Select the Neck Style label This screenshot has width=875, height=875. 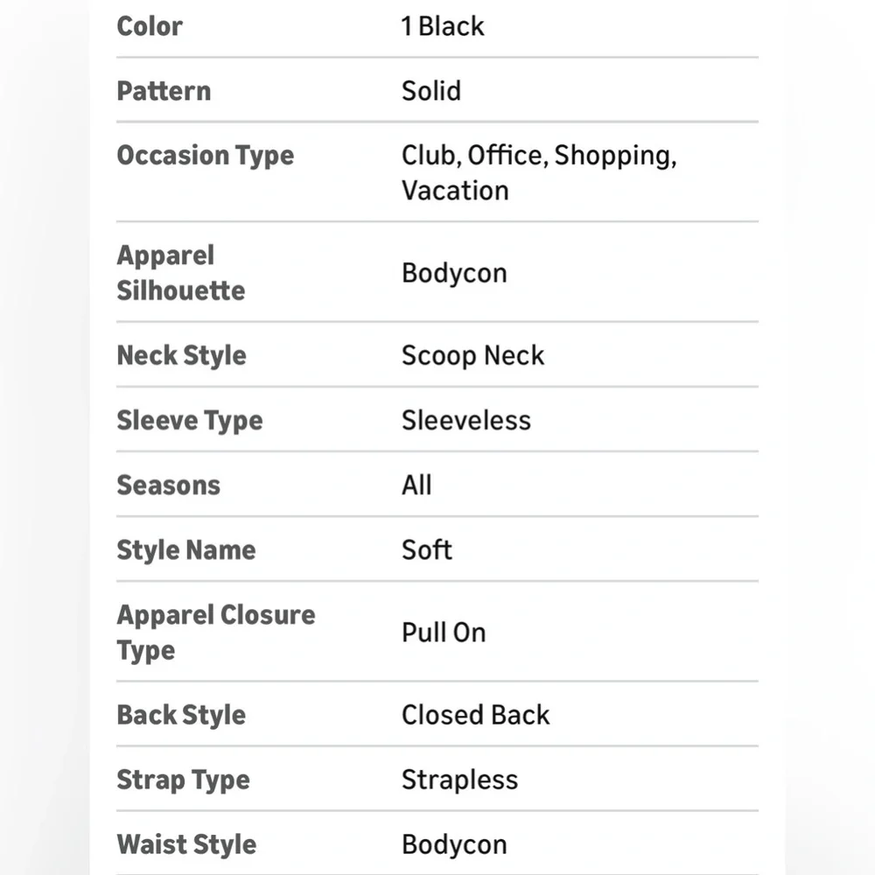click(181, 356)
